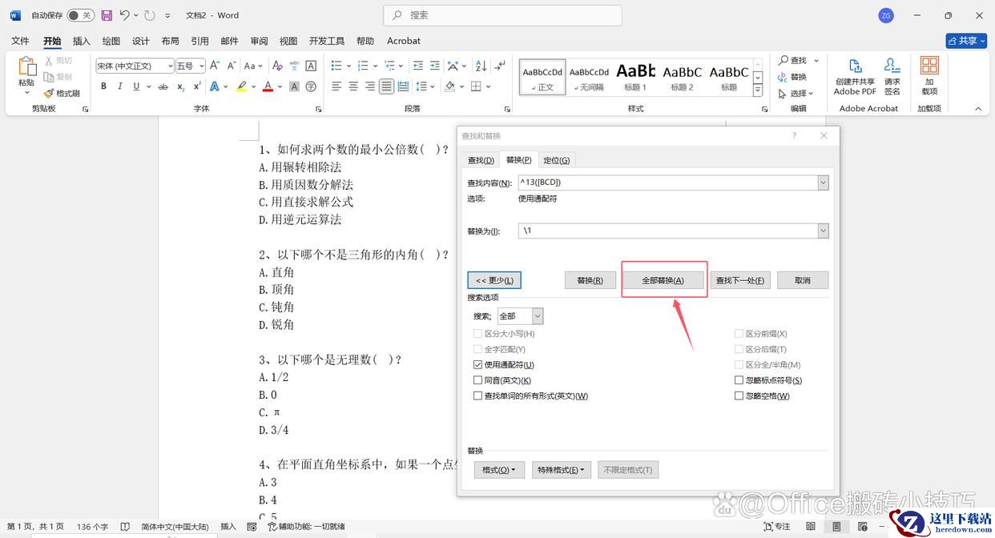Viewport: 995px width, 538px height.
Task: Select the center align paragraph icon
Action: point(353,86)
